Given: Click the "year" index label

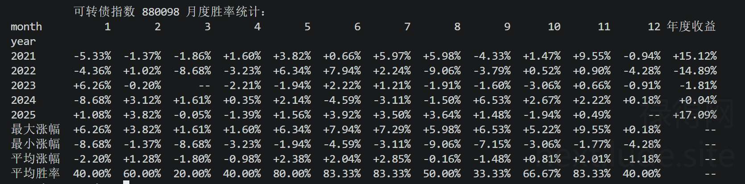Looking at the screenshot, I should pos(23,41).
